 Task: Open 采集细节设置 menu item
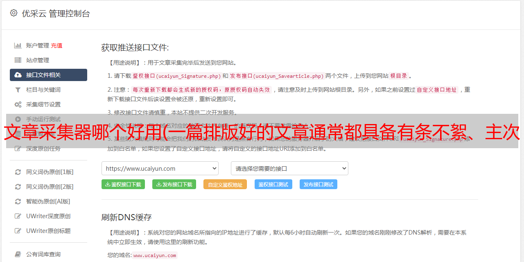tap(48, 104)
